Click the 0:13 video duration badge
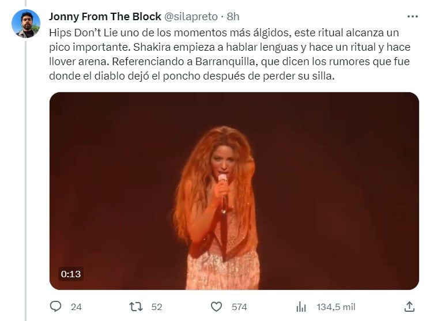This screenshot has height=321, width=430. (71, 274)
